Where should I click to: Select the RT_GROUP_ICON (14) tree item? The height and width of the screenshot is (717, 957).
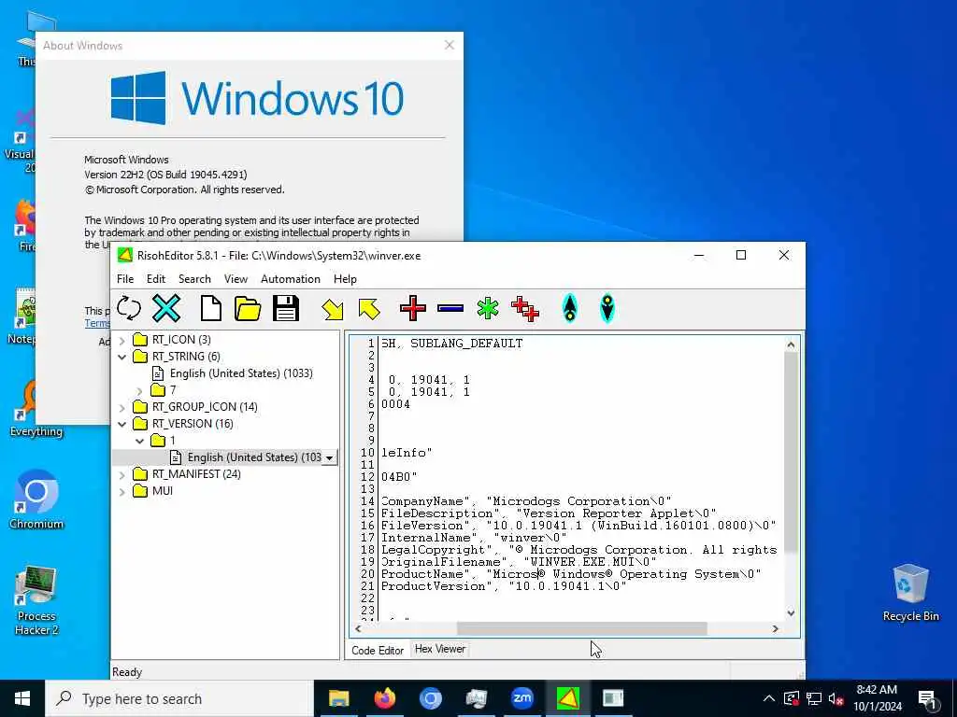[205, 407]
